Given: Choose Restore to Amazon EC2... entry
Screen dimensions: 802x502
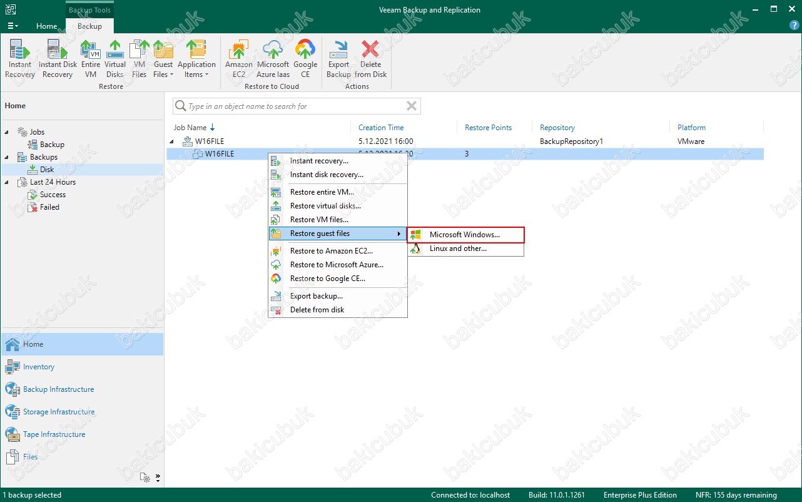Looking at the screenshot, I should click(338, 251).
